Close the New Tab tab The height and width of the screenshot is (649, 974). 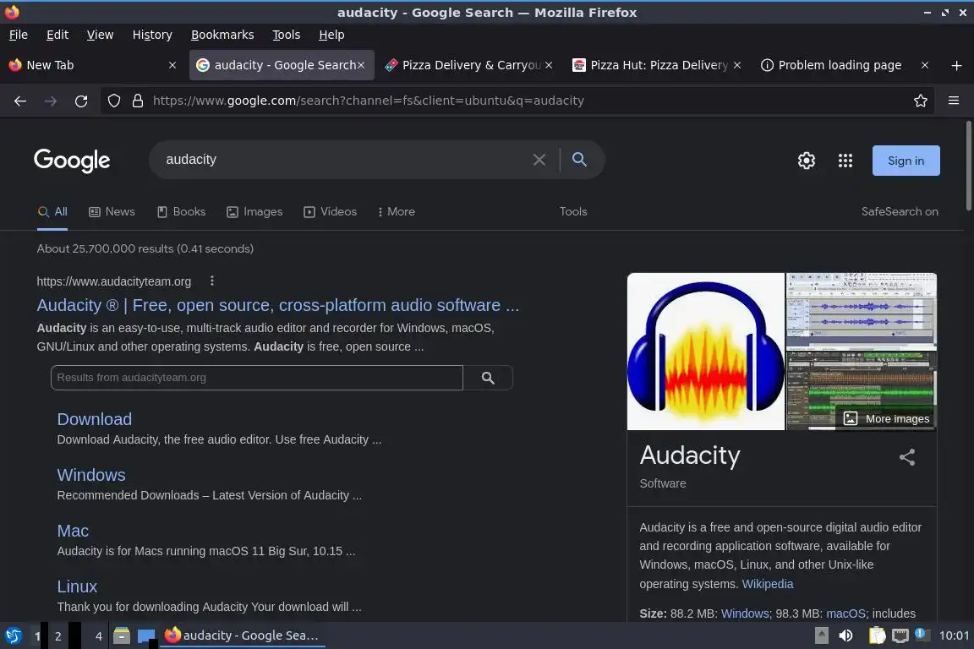pyautogui.click(x=172, y=65)
